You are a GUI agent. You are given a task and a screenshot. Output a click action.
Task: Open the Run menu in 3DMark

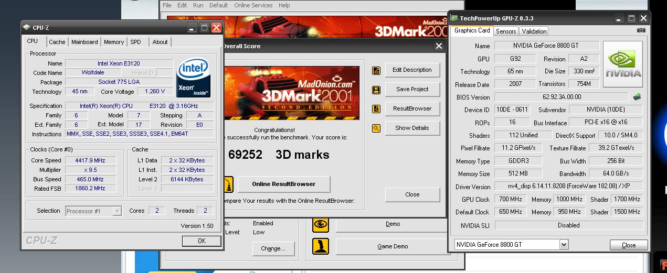tap(198, 5)
